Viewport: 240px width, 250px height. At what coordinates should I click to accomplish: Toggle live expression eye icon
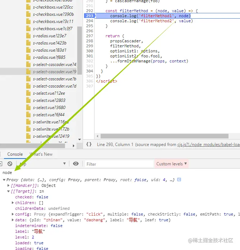click(x=76, y=164)
